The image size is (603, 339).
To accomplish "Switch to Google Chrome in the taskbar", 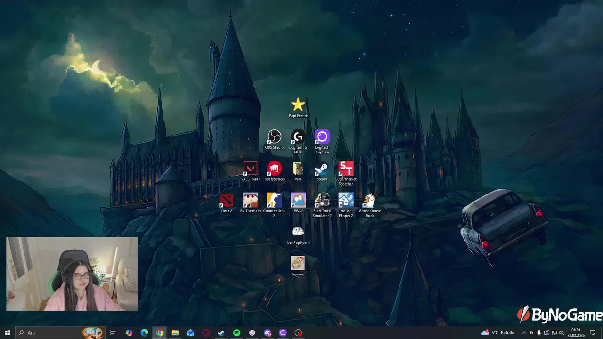I will [x=160, y=333].
